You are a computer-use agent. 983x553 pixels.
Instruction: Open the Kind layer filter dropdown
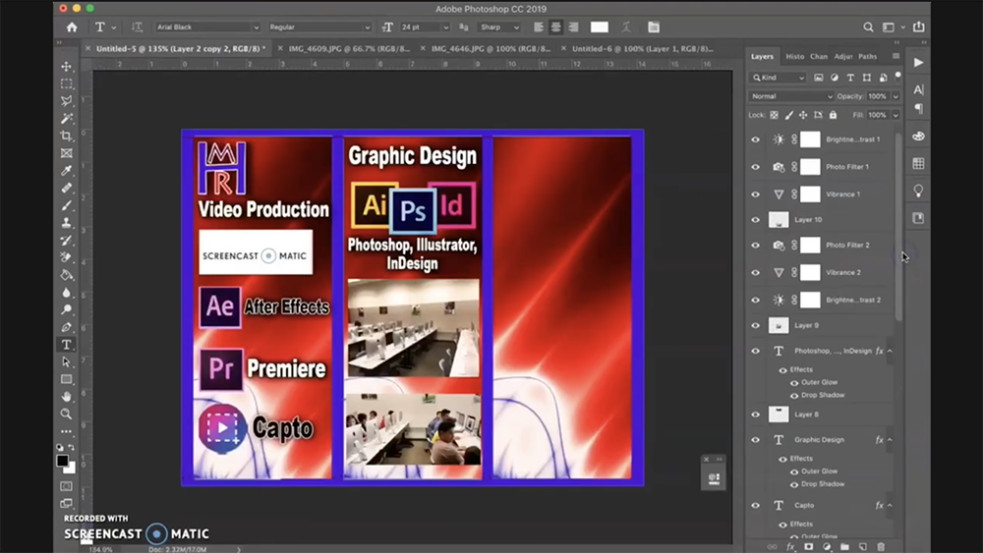pos(778,78)
